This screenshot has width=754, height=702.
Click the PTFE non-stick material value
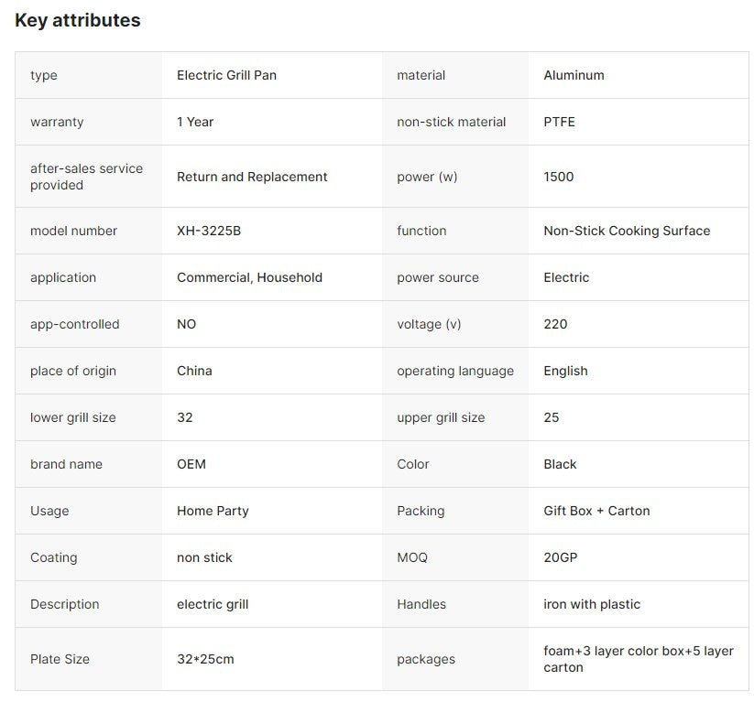click(x=559, y=122)
